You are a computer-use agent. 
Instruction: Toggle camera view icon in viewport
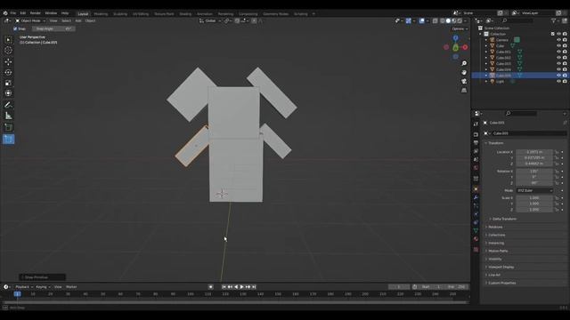pos(464,81)
